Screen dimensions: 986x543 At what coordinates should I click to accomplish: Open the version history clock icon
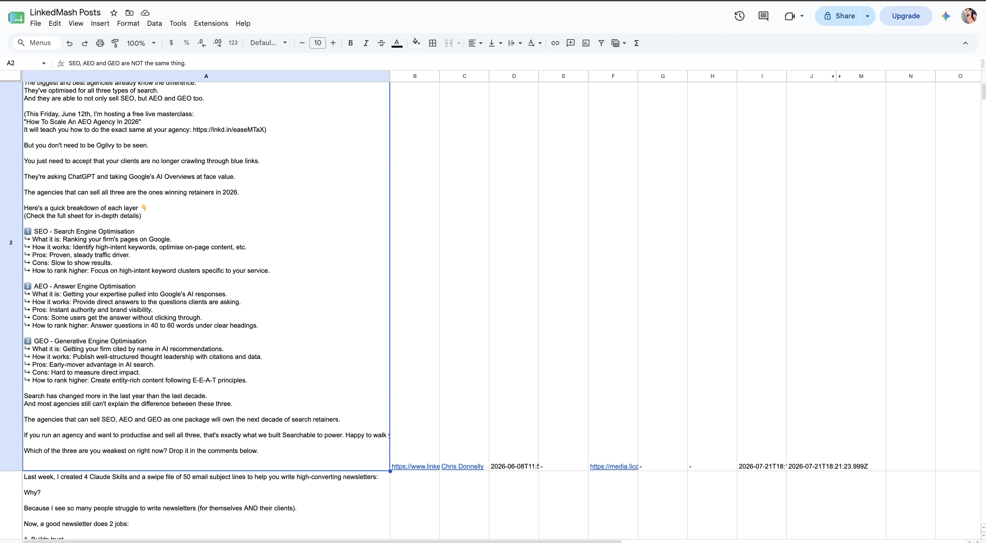click(x=739, y=16)
